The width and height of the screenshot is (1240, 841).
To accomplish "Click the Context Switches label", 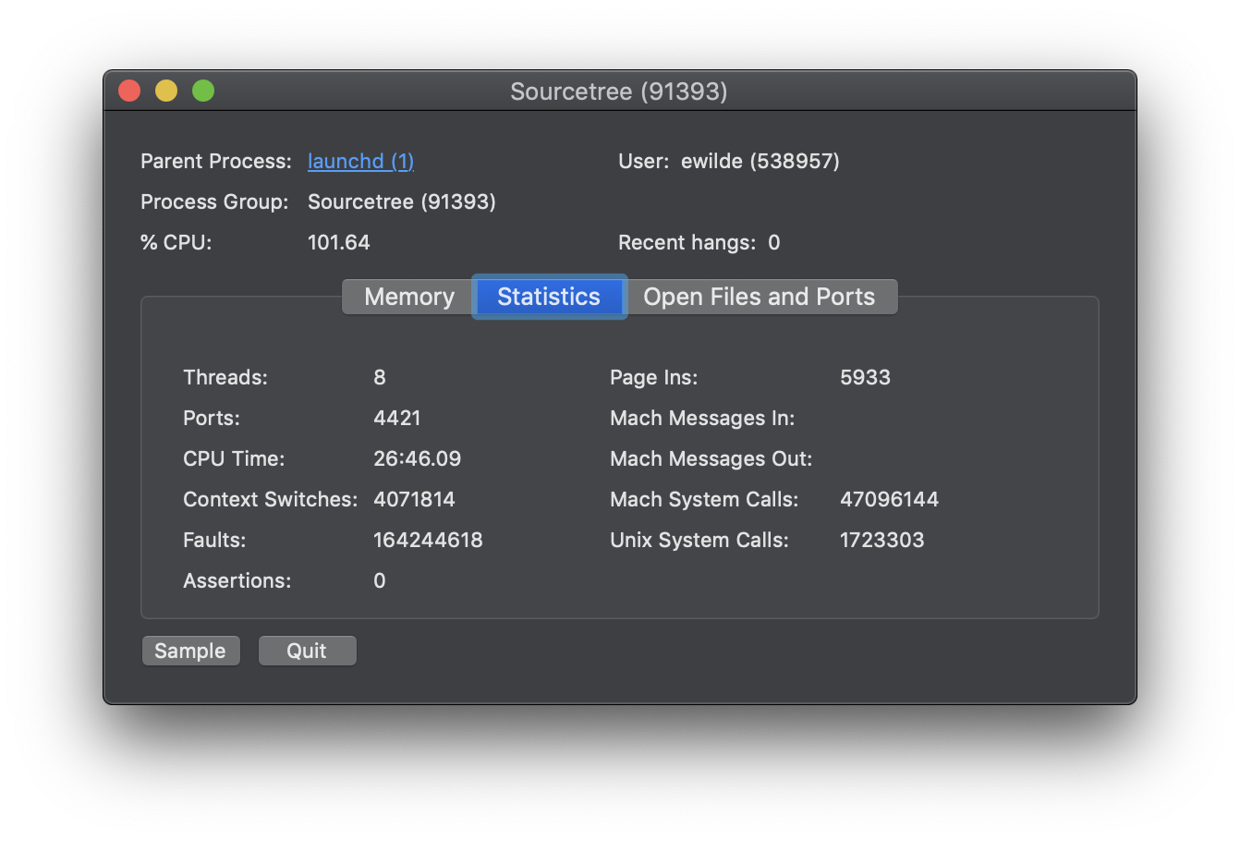I will click(x=271, y=499).
